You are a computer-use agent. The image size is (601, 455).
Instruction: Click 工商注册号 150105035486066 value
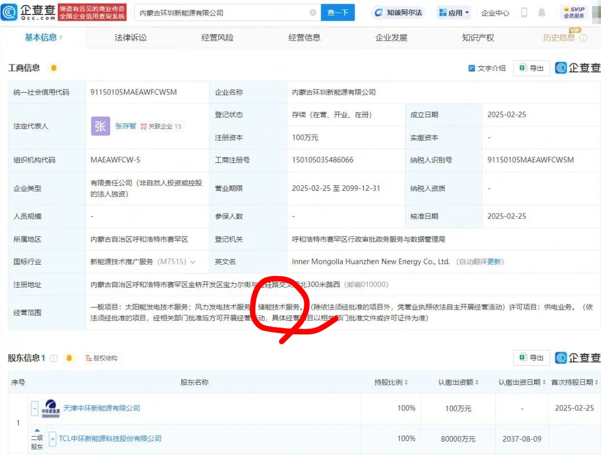tap(323, 160)
